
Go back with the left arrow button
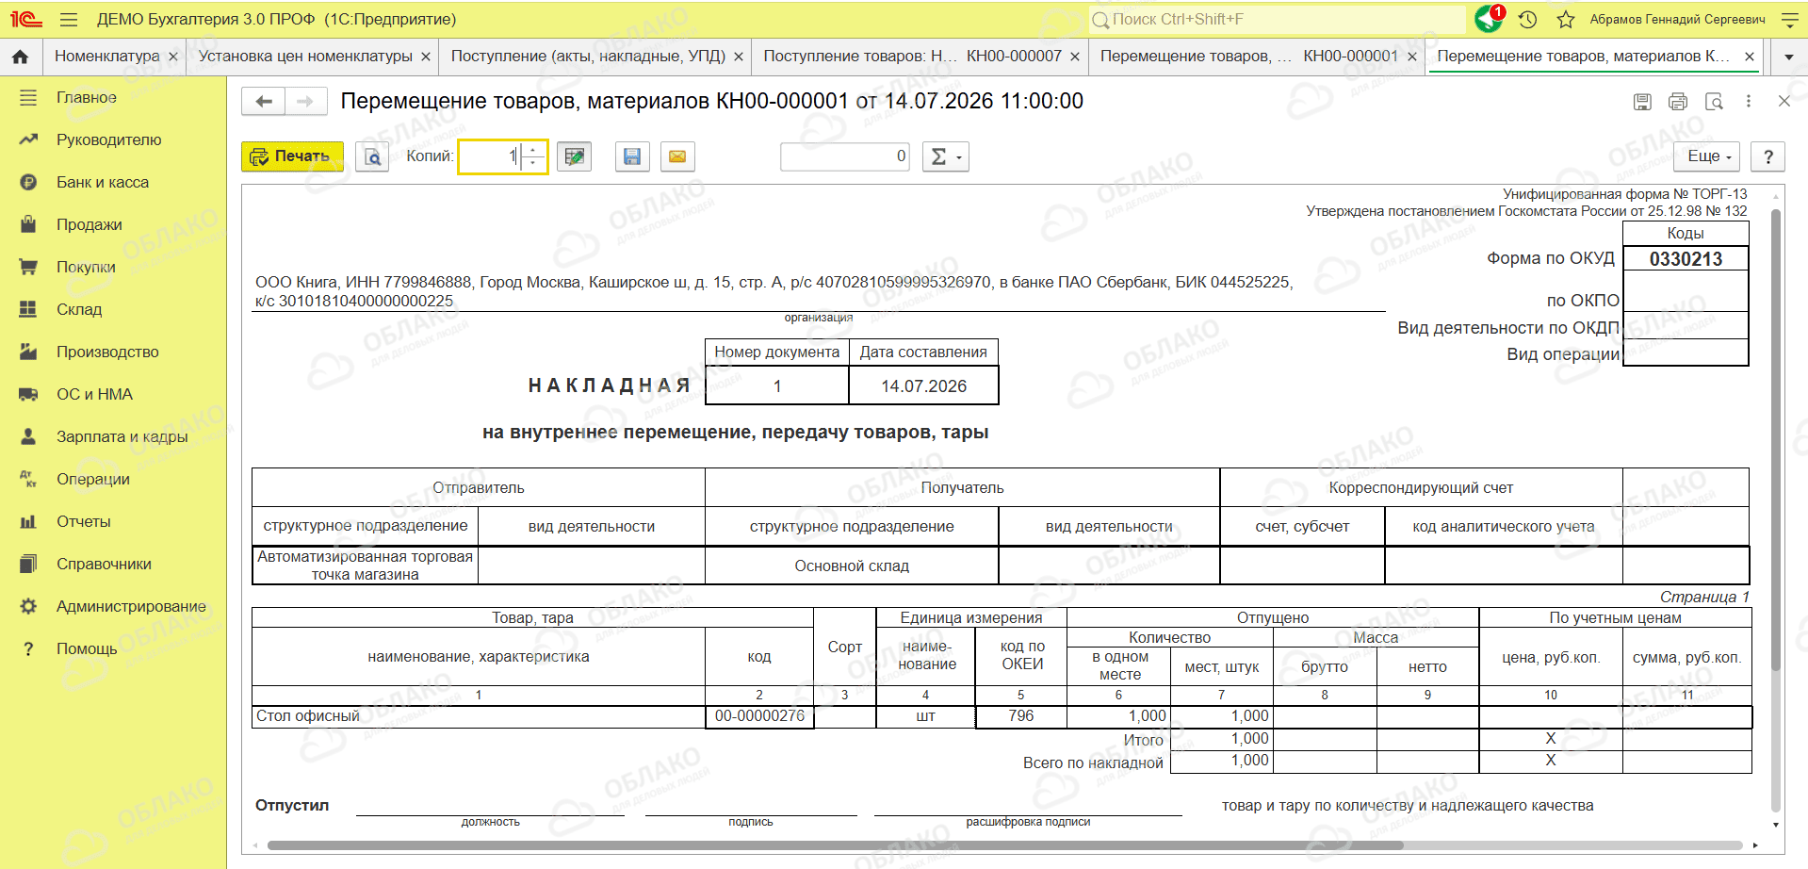[x=264, y=101]
